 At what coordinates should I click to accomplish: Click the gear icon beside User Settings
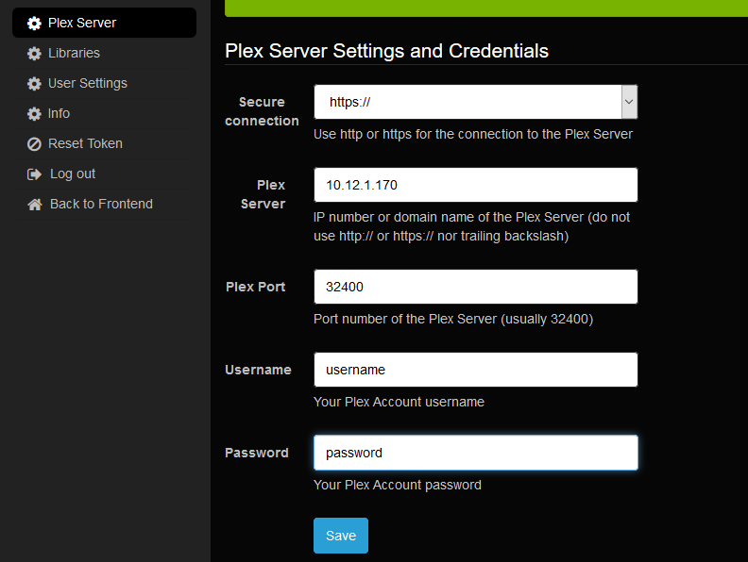pyautogui.click(x=34, y=83)
